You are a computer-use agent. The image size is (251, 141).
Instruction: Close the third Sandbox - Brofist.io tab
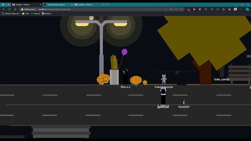103,5
